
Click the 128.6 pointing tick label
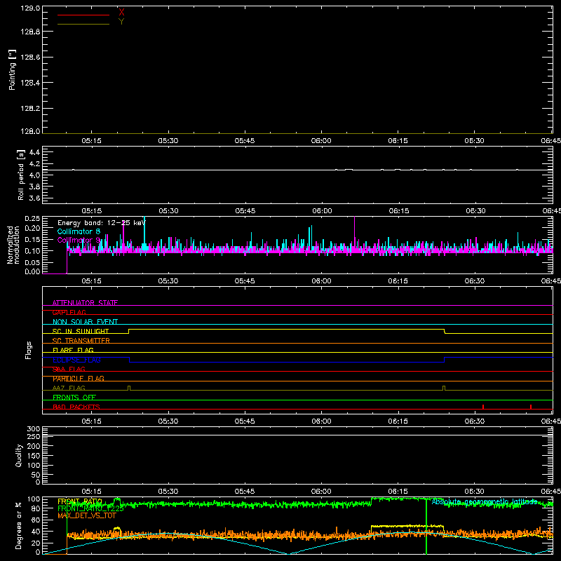tap(30, 58)
